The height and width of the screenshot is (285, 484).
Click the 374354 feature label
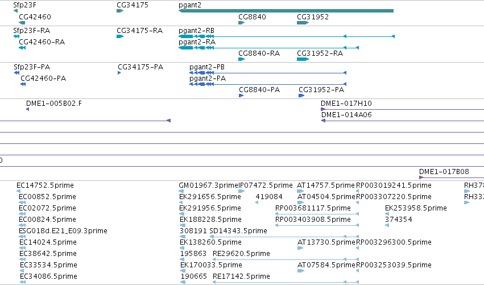point(399,220)
